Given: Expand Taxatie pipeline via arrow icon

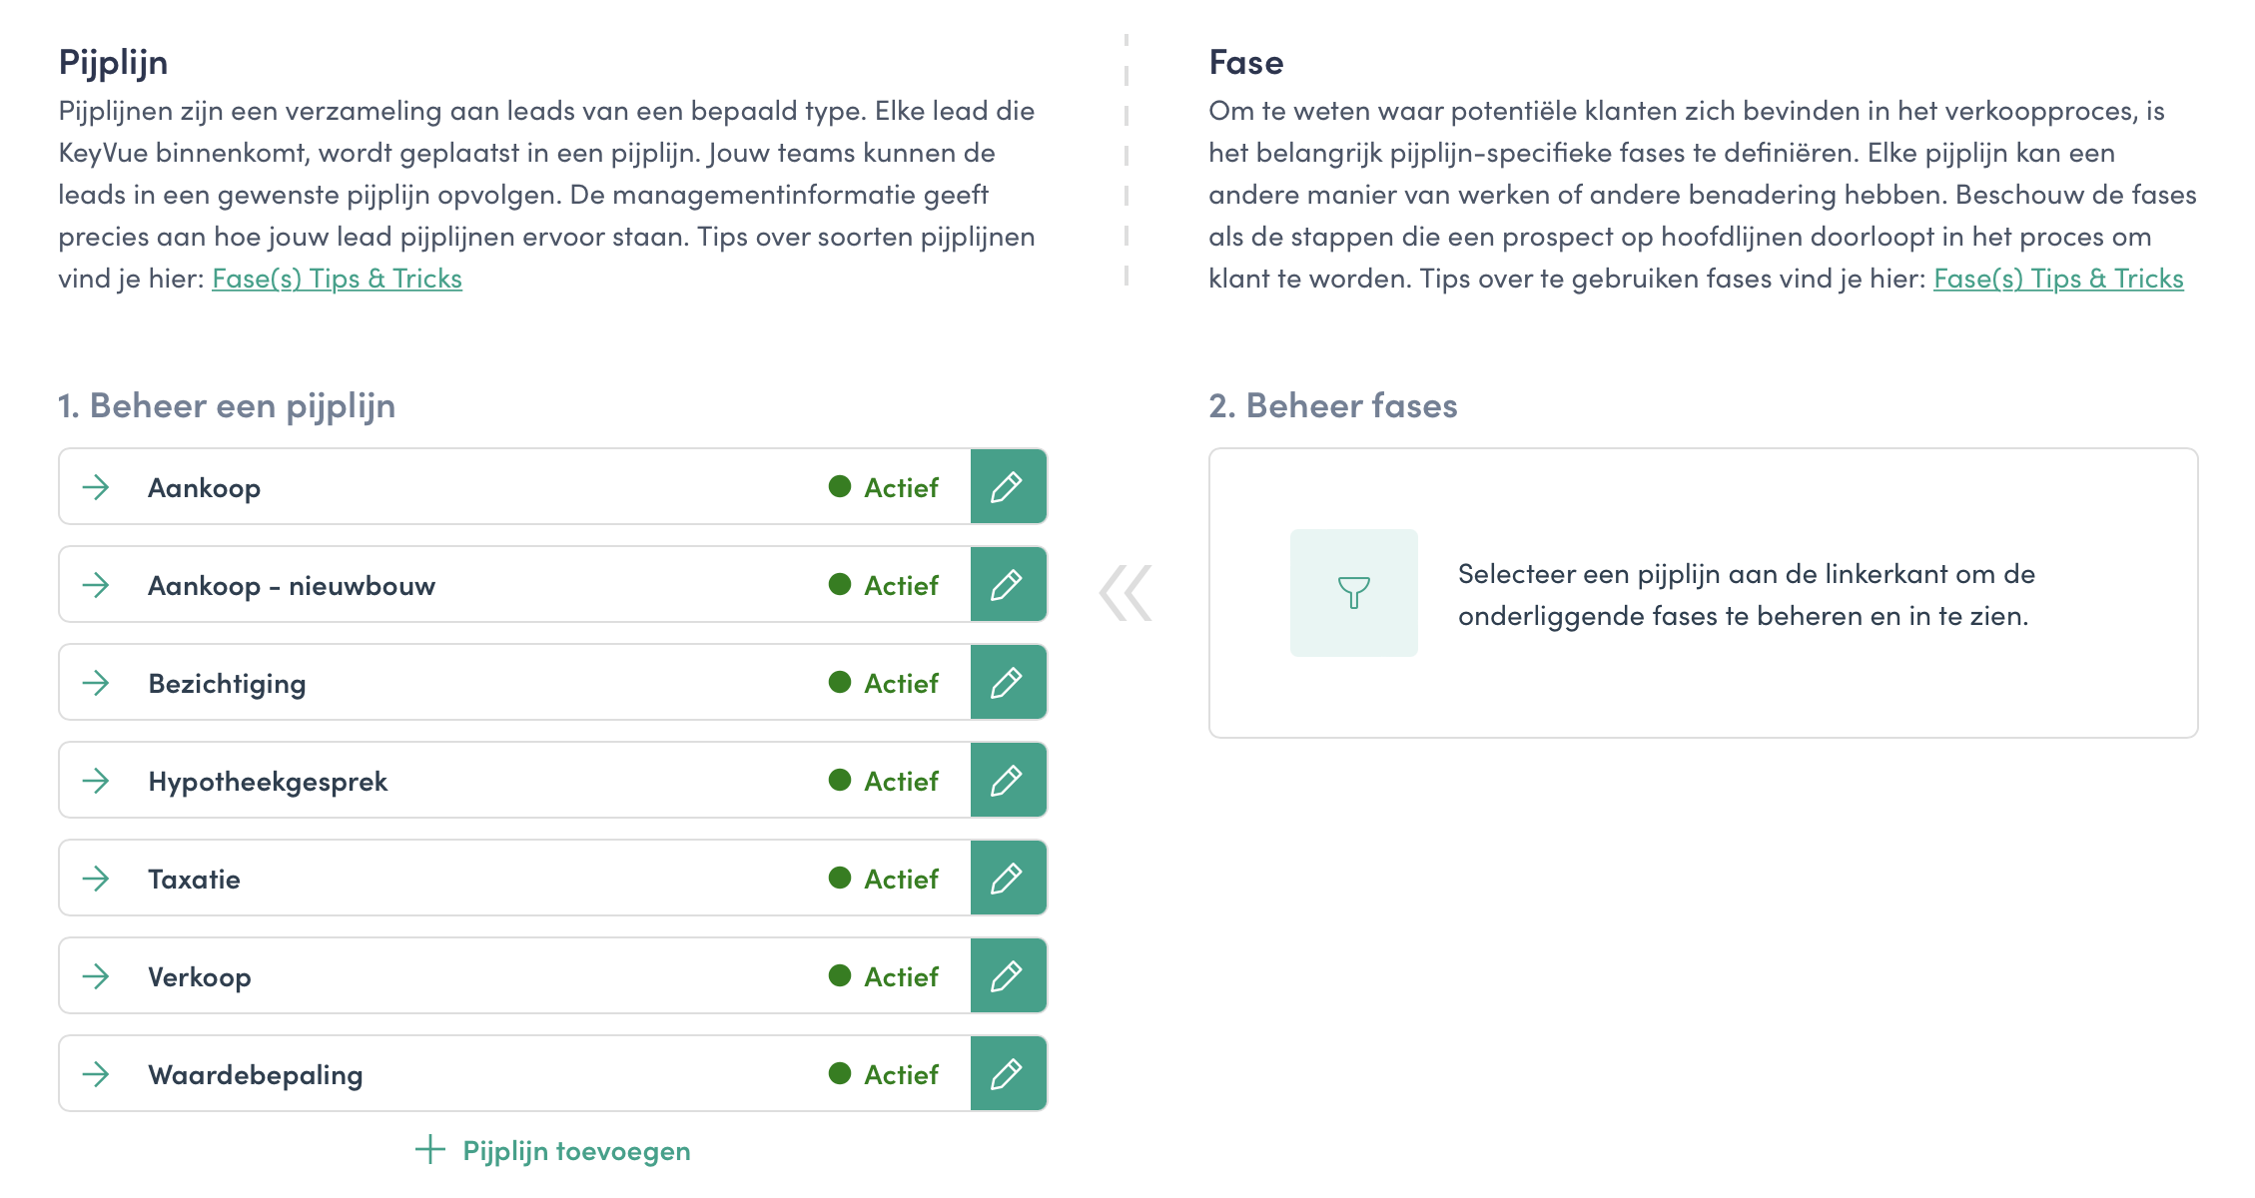Looking at the screenshot, I should (x=96, y=879).
